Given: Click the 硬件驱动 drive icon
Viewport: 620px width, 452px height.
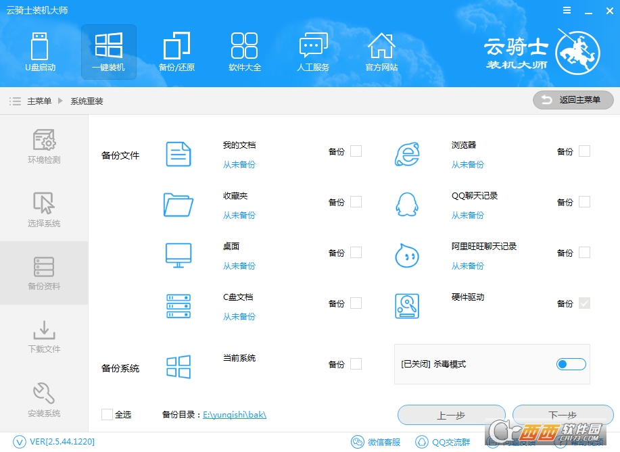Looking at the screenshot, I should point(406,305).
